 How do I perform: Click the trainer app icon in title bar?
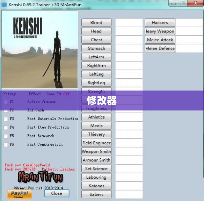point(4,5)
